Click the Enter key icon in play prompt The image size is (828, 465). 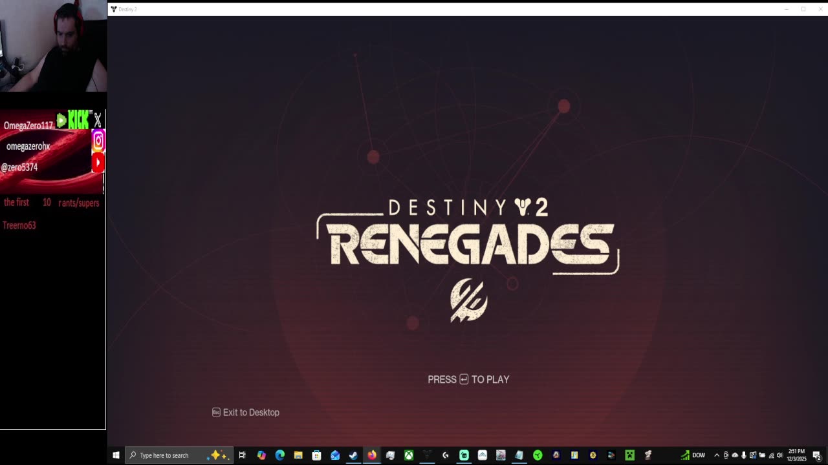click(464, 379)
